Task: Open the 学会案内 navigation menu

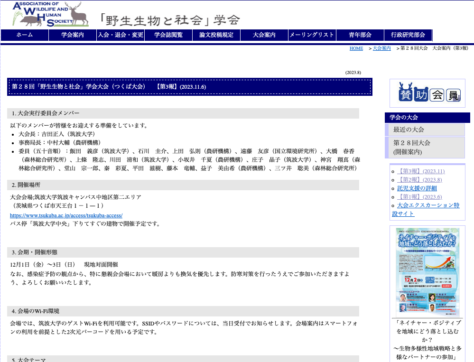Action: click(x=72, y=35)
